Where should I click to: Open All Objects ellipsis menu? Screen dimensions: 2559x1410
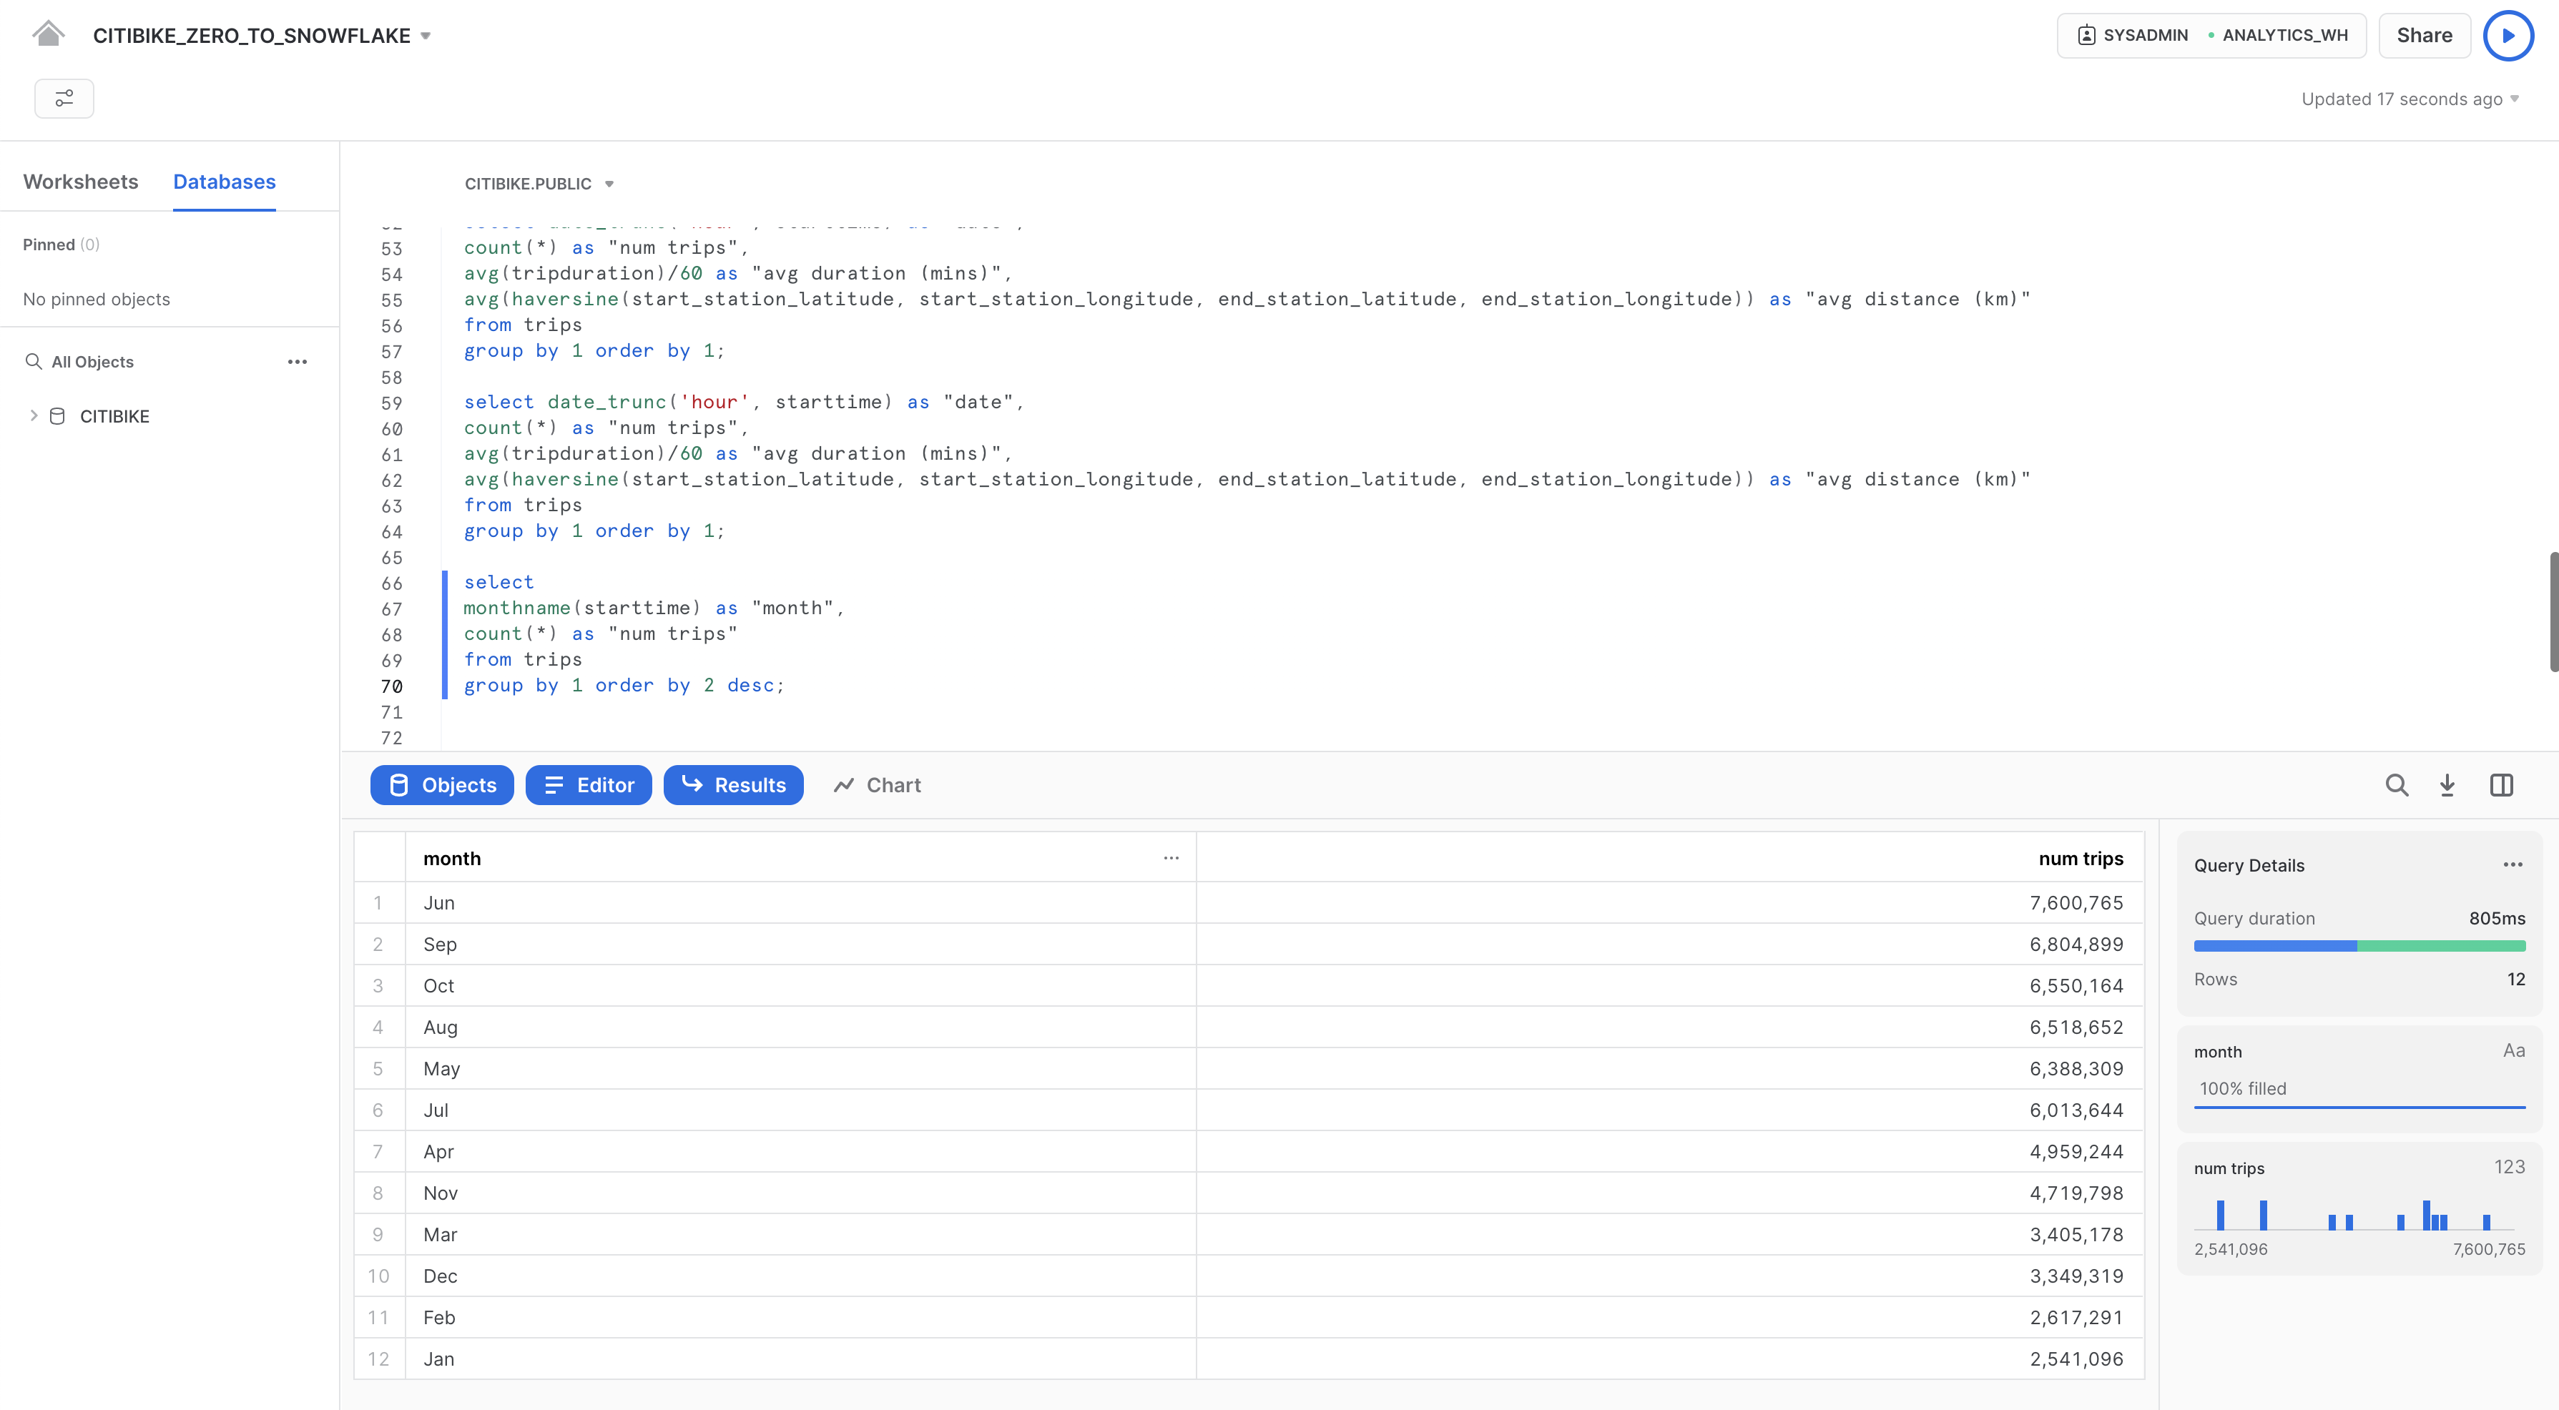(297, 361)
